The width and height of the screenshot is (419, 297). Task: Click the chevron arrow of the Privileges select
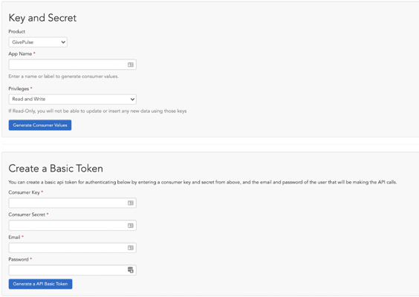click(x=132, y=99)
